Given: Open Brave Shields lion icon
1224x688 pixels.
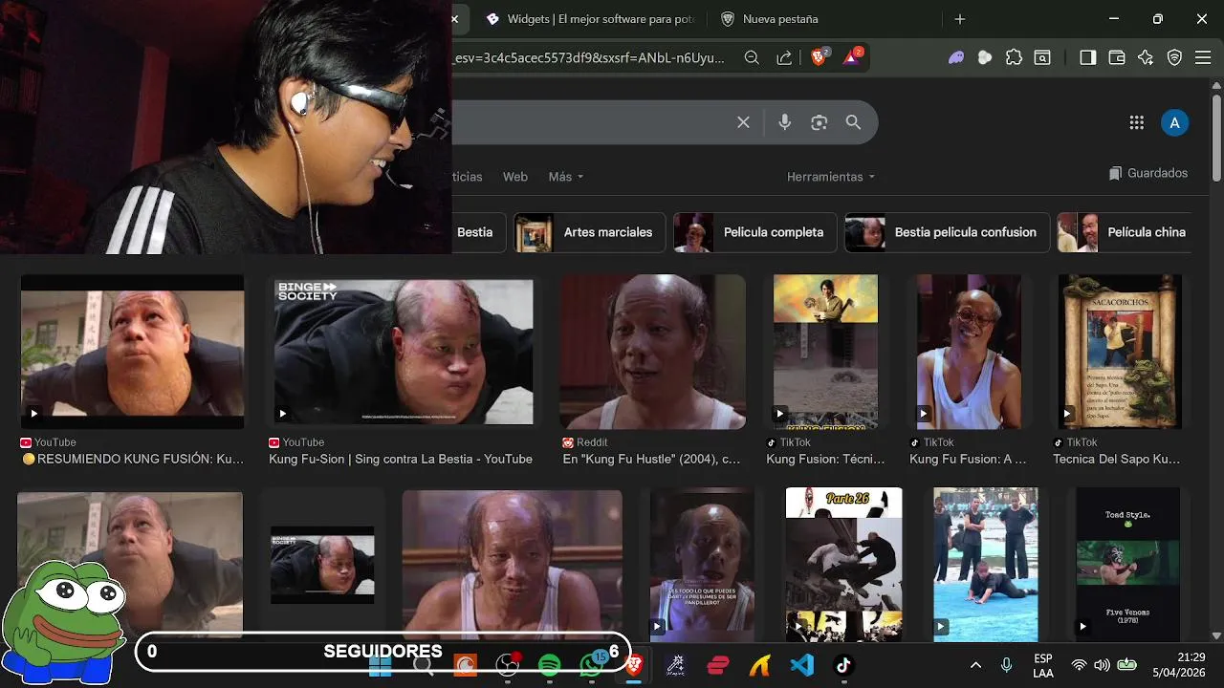Looking at the screenshot, I should click(820, 58).
